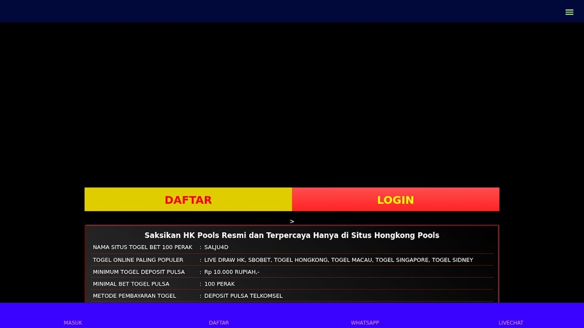Open LIVECHAT from the bottom bar
This screenshot has height=328, width=584.
pyautogui.click(x=511, y=322)
